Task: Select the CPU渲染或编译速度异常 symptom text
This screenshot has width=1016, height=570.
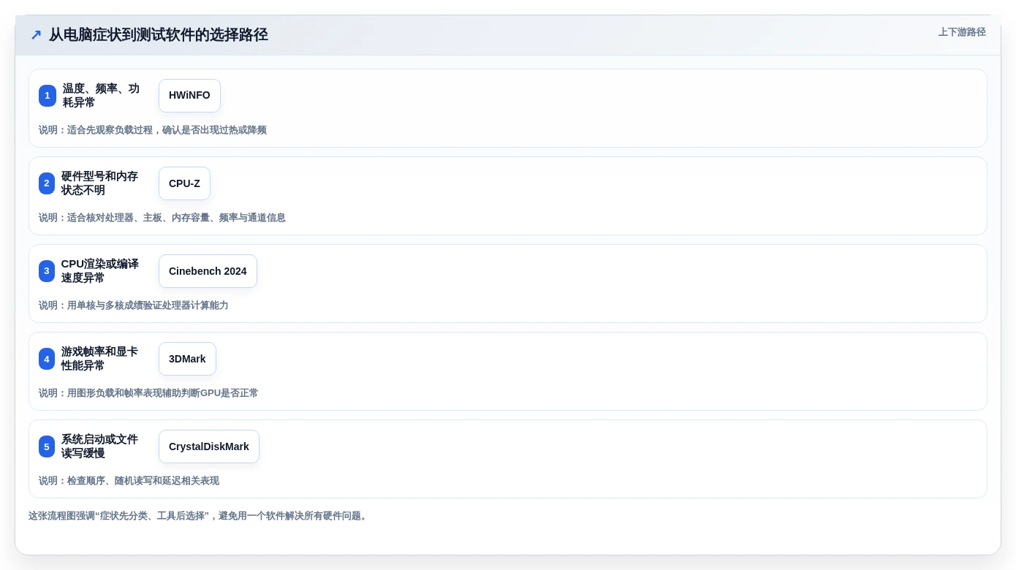Action: pos(100,271)
